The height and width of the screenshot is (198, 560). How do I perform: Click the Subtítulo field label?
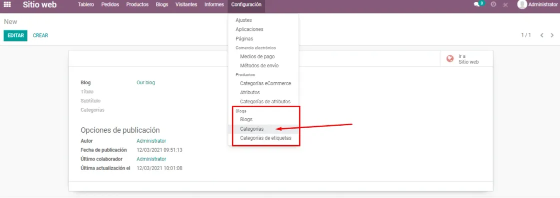[x=90, y=101]
